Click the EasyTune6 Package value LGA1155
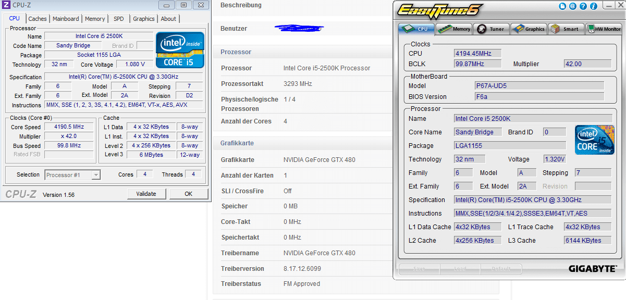Viewport: 626px width, 300px height. tap(510, 146)
